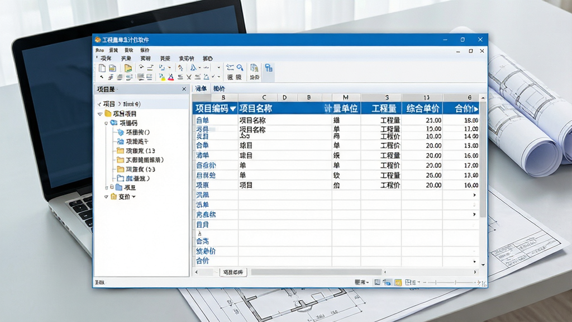The height and width of the screenshot is (322, 572).
Task: Collapse the circle node below 项目项目
Action: (106, 124)
